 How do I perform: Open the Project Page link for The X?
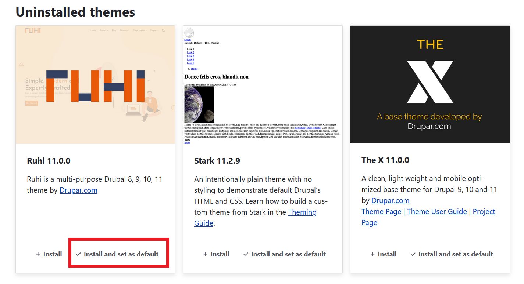point(484,211)
